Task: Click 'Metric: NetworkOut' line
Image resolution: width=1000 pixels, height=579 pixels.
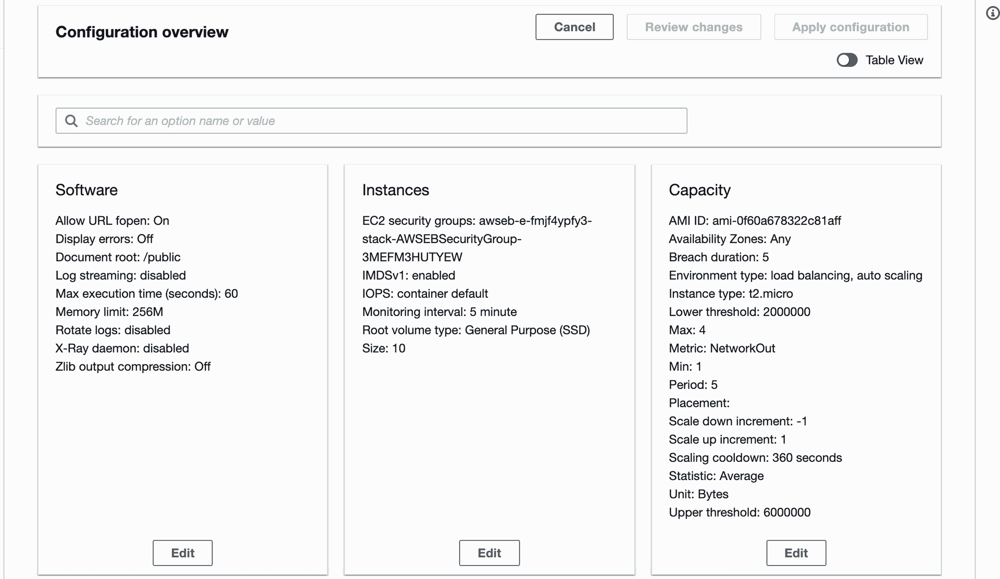Action: pyautogui.click(x=722, y=348)
